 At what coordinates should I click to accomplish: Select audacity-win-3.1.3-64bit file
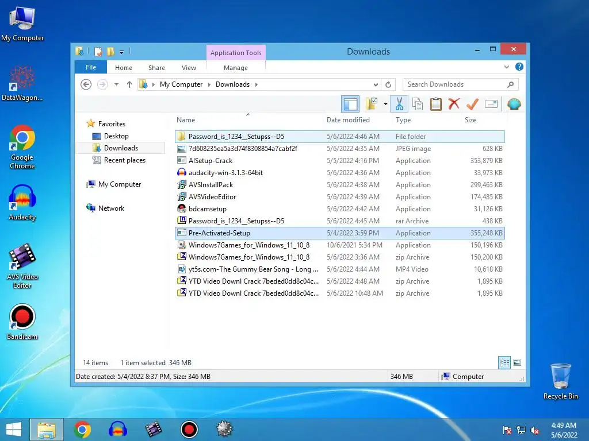point(339,172)
